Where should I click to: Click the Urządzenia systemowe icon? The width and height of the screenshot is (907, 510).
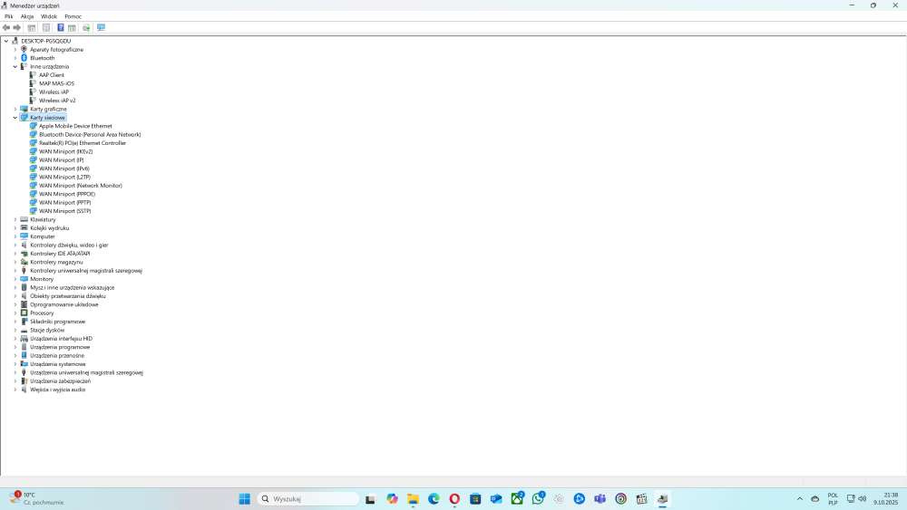(24, 364)
